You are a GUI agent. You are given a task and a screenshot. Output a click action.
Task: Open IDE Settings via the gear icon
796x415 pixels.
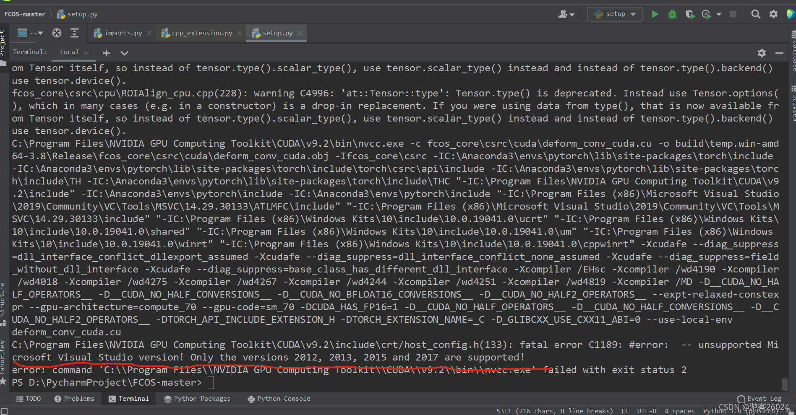(x=773, y=14)
